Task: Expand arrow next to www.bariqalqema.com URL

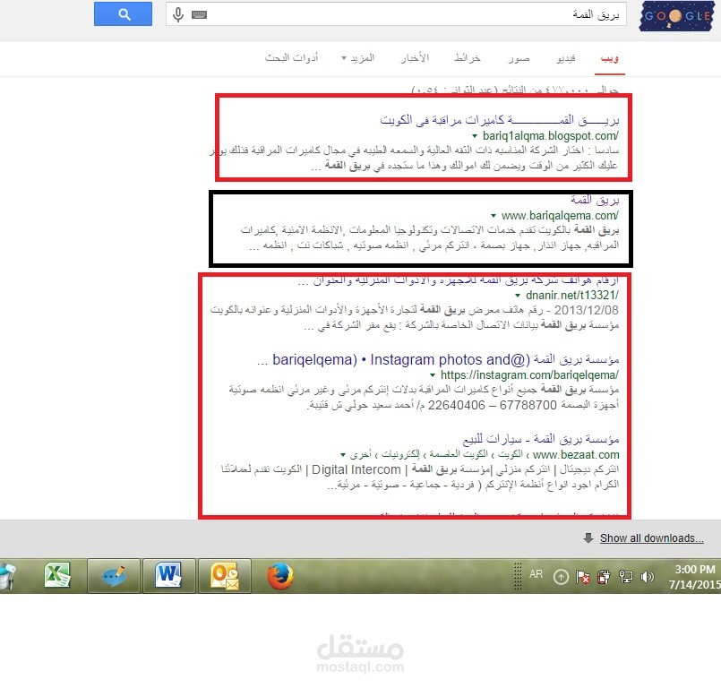Action: [494, 216]
